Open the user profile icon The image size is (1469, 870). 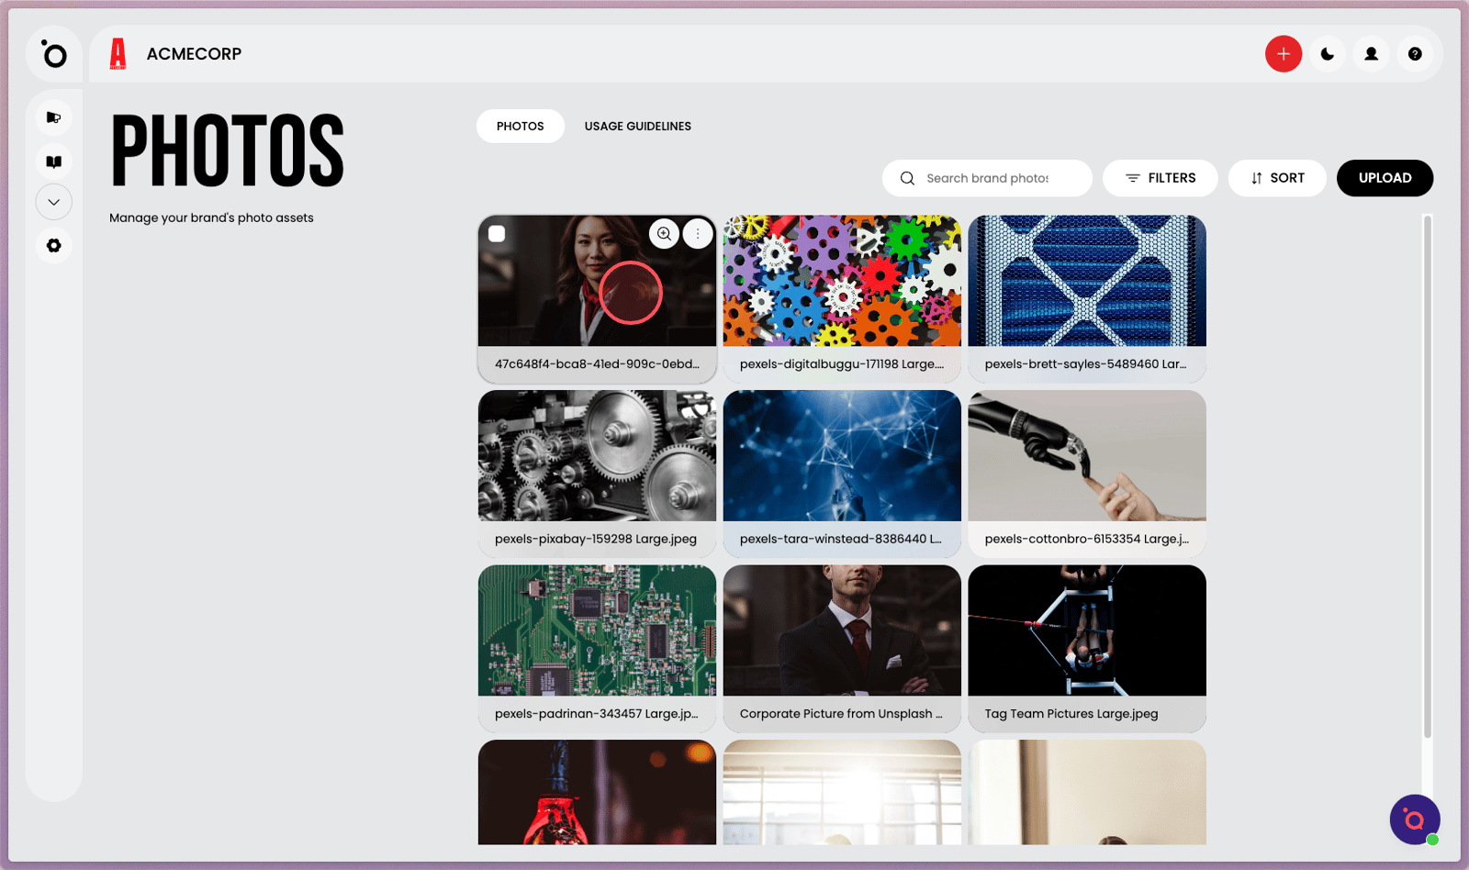coord(1371,54)
